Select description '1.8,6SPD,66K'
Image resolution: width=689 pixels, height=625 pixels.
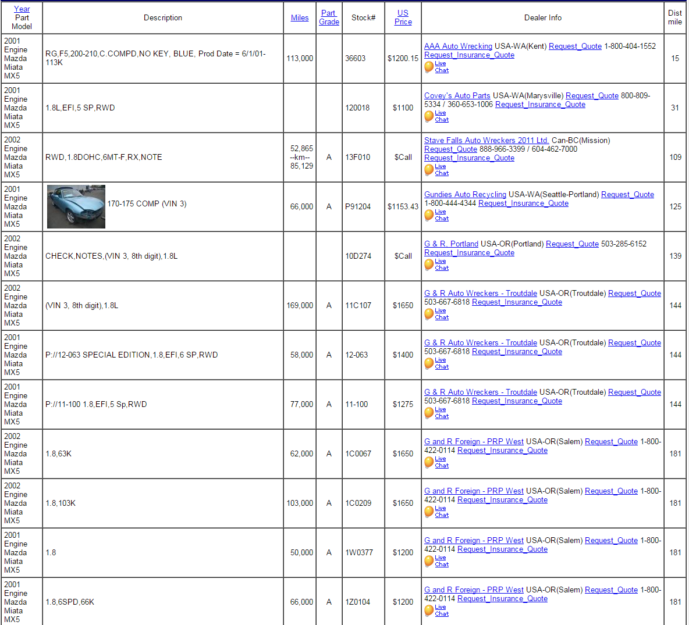point(70,602)
